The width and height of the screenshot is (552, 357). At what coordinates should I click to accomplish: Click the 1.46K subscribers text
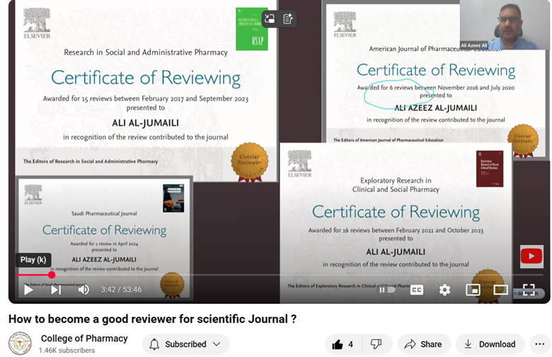coord(67,351)
